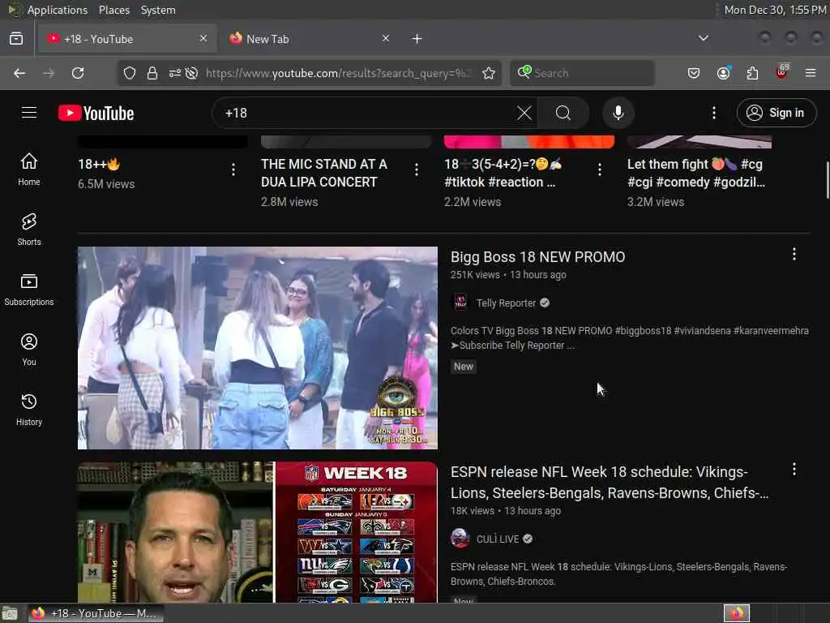This screenshot has width=830, height=623.
Task: Clear the +18 search query
Action: [x=524, y=113]
